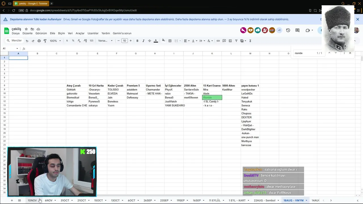Print the spreadsheet with the printer icon
Viewport: 363px width, 204px height.
pyautogui.click(x=39, y=41)
